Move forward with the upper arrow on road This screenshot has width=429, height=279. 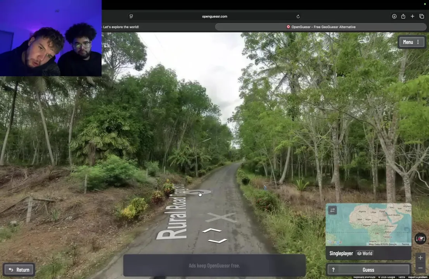(212, 230)
